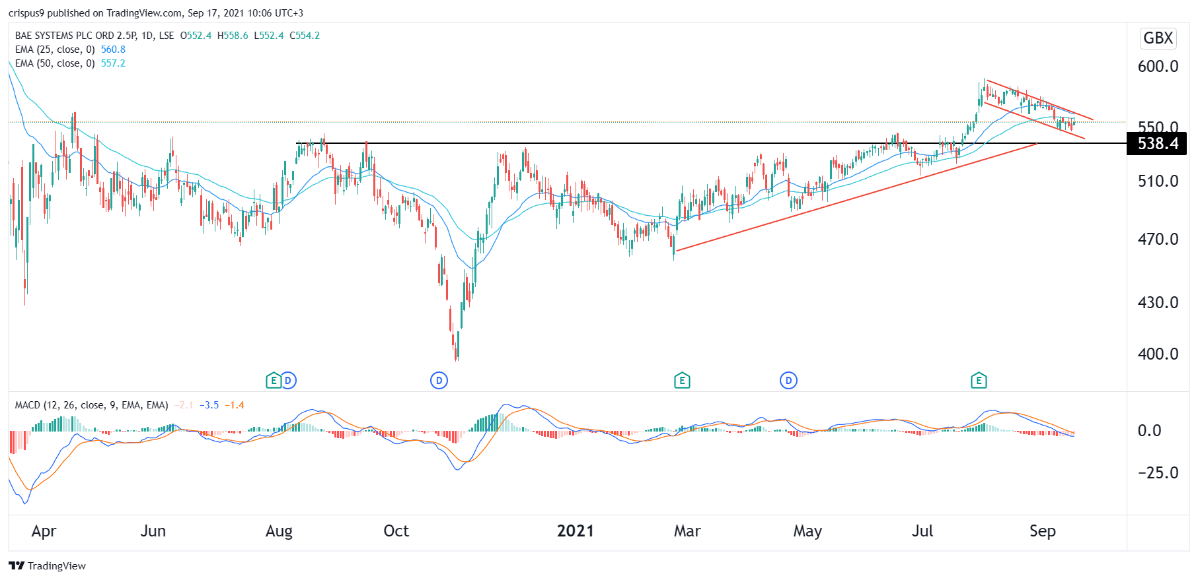The height and width of the screenshot is (580, 1198).
Task: Open the dividend marker from April 2021
Action: pyautogui.click(x=788, y=381)
